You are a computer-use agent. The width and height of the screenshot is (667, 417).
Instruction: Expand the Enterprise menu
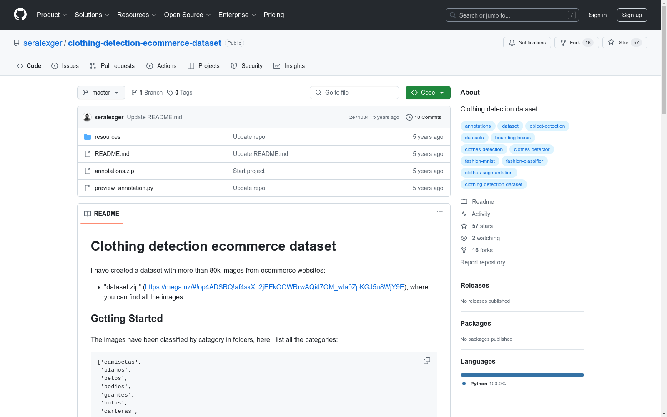pyautogui.click(x=237, y=15)
